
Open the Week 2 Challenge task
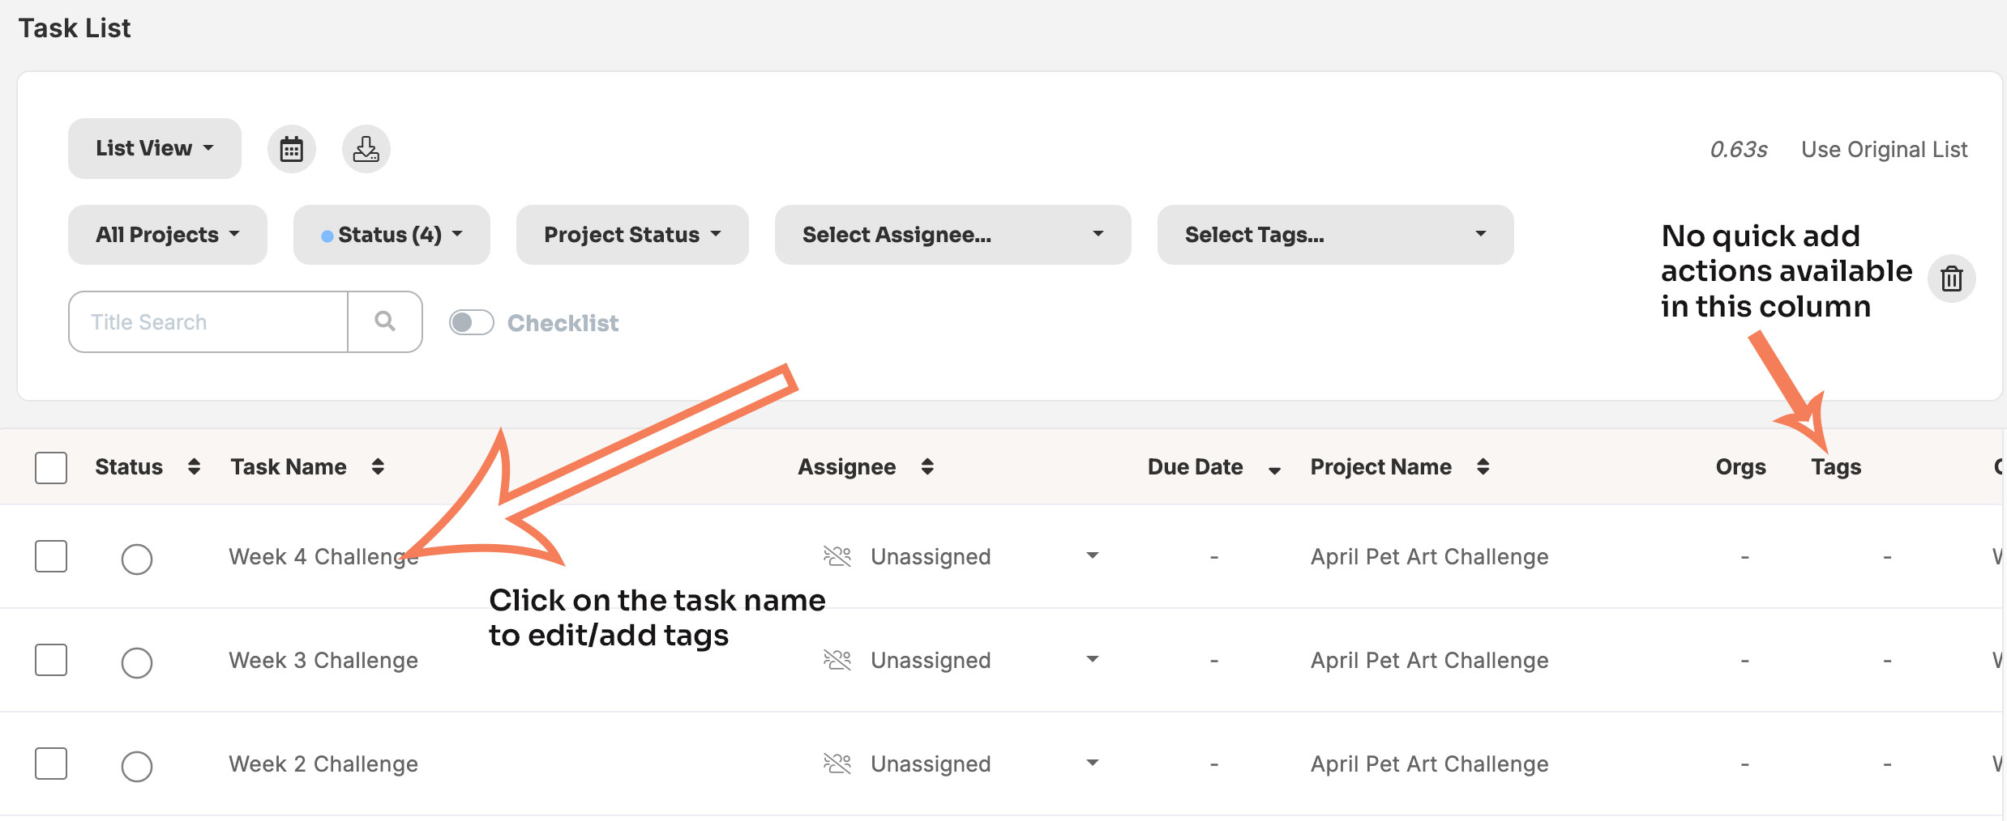[323, 764]
